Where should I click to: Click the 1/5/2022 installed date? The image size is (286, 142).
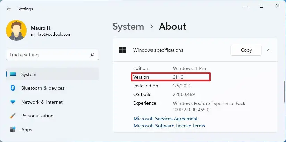[182, 86]
